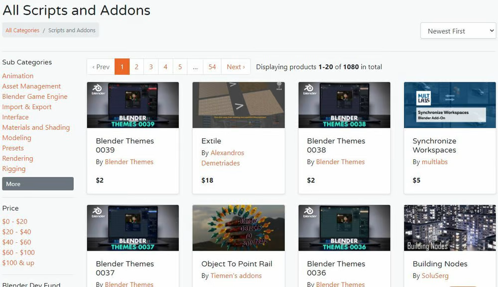This screenshot has height=287, width=498.
Task: Jump to last page 54
Action: coord(212,67)
